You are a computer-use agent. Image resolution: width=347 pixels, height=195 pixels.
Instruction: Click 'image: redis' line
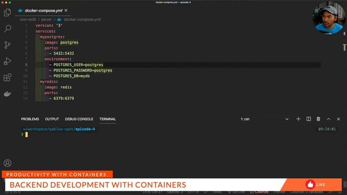pos(58,87)
